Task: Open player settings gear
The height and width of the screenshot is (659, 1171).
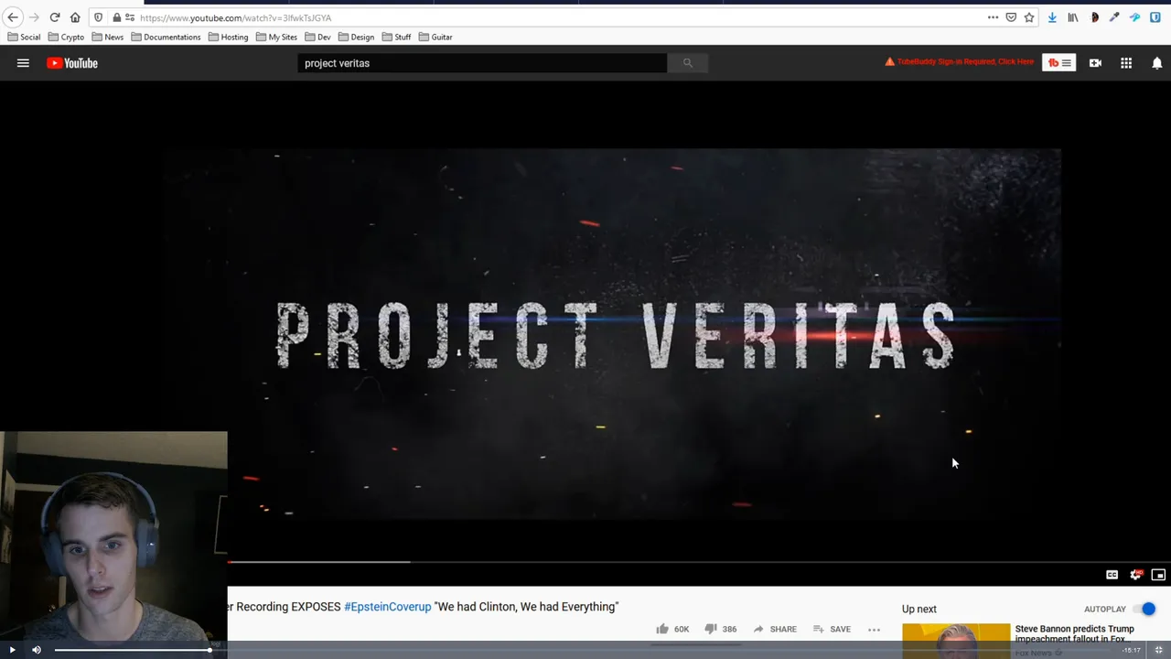Action: pyautogui.click(x=1135, y=575)
